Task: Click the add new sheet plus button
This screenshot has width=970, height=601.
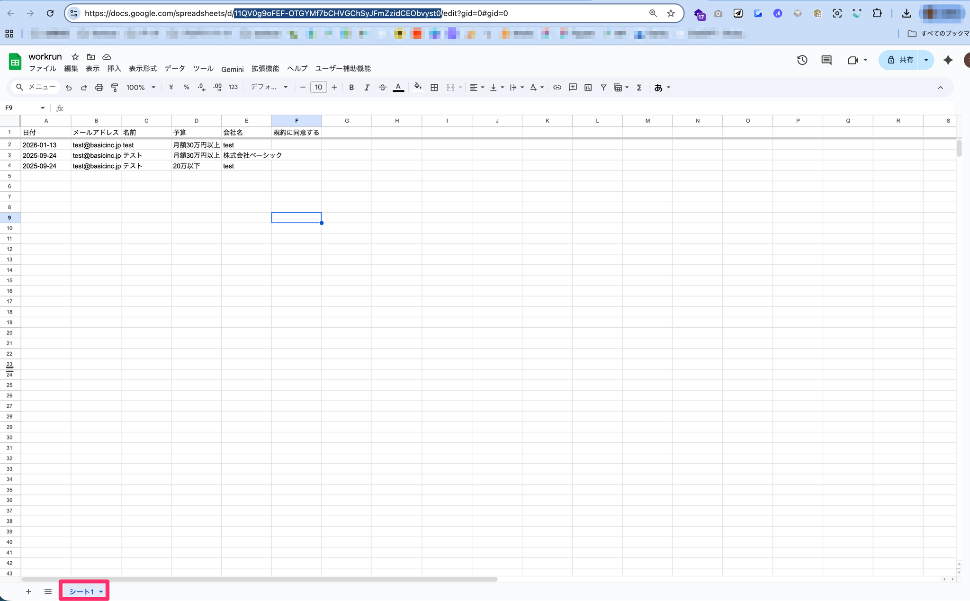Action: click(28, 592)
